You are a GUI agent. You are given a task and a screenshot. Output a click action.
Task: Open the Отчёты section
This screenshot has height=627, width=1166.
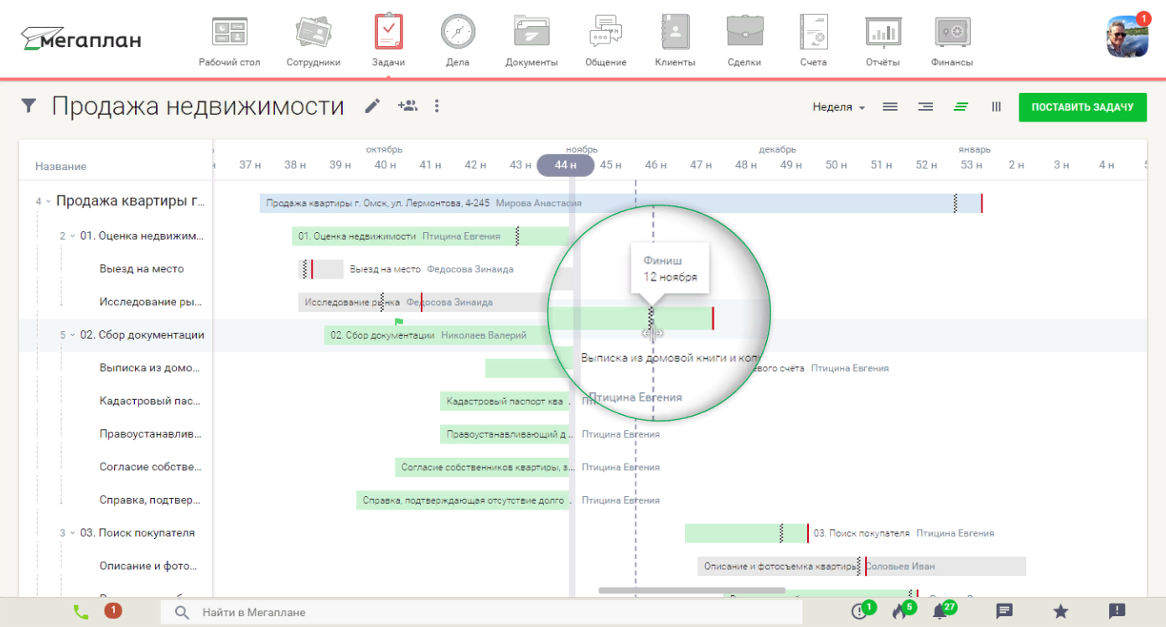[883, 41]
